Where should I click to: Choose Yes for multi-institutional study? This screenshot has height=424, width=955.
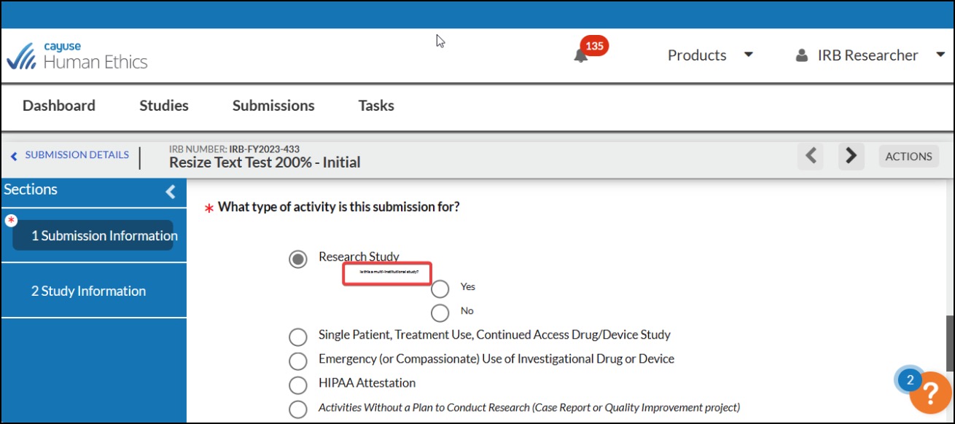coord(440,289)
